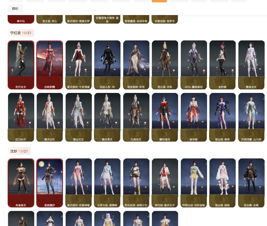Click the 沈妙 15/21 section label
Image resolution: width=267 pixels, height=226 pixels.
(x=19, y=151)
